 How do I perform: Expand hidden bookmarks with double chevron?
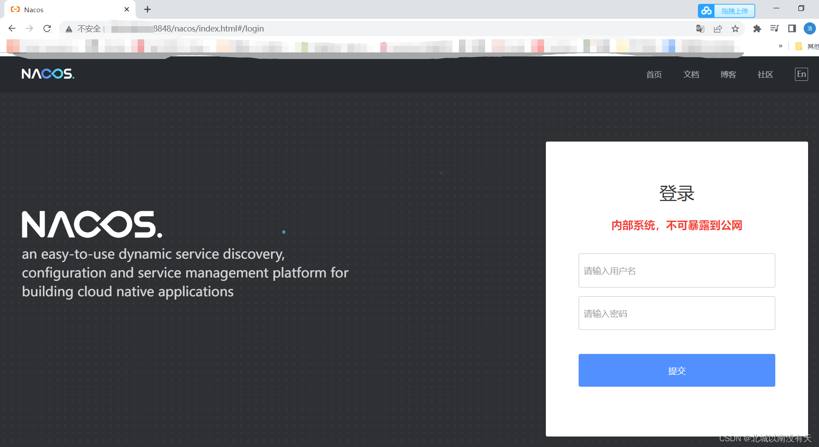pyautogui.click(x=781, y=46)
